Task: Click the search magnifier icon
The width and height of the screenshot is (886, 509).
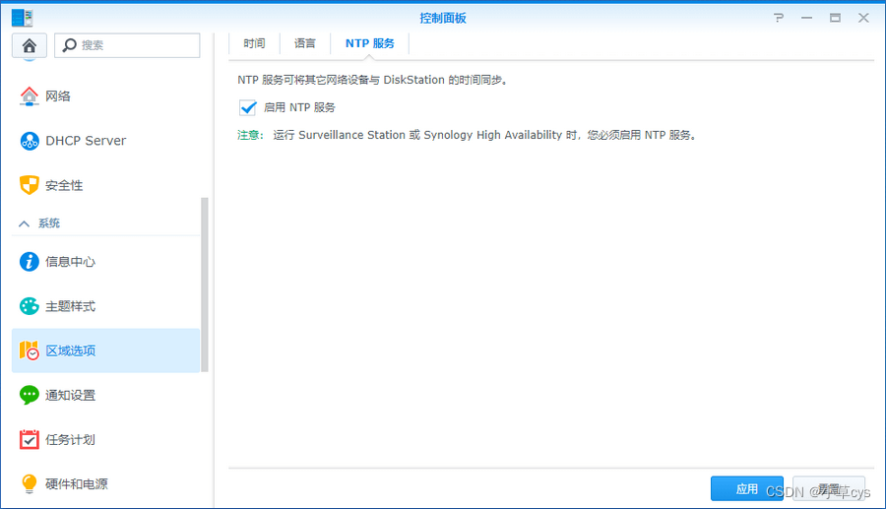Action: coord(70,45)
